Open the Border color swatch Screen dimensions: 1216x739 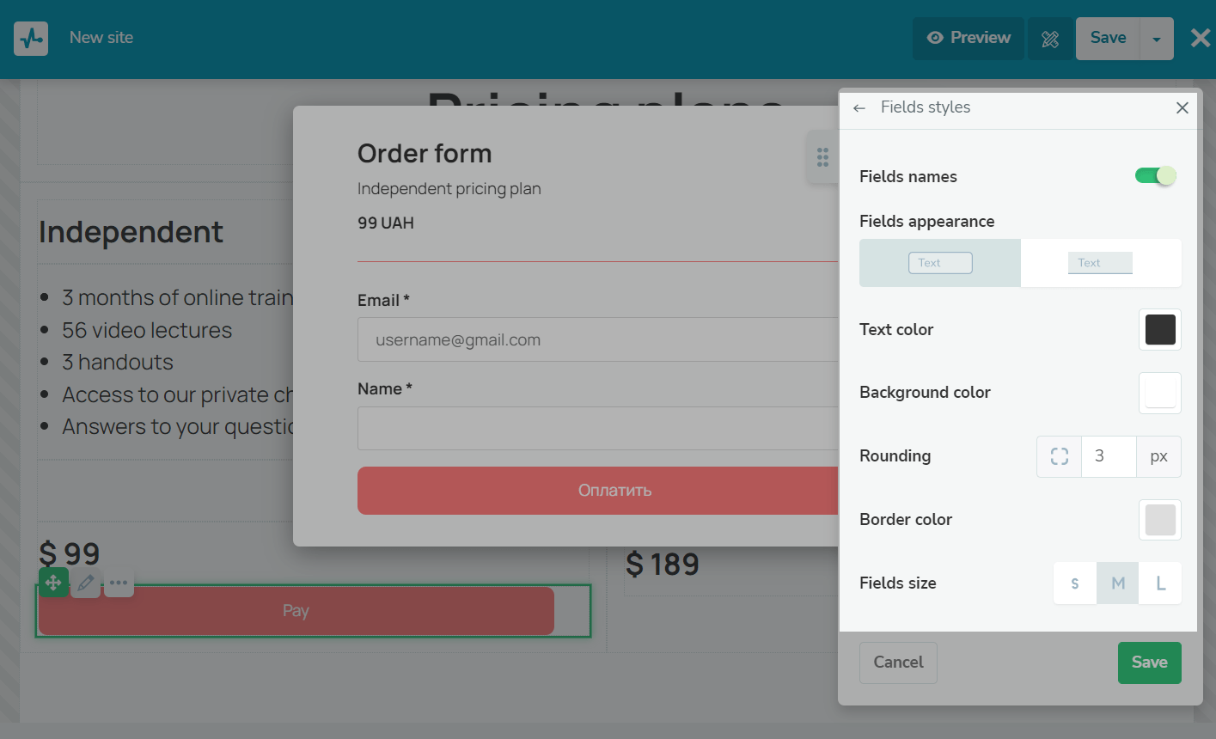[1160, 520]
